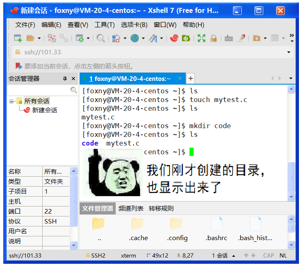Click the red bookmark add-session arrow icon
Screen dimensions: 301x265
19,66
